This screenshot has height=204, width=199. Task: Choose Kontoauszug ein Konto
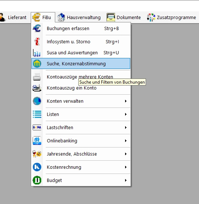point(81,88)
